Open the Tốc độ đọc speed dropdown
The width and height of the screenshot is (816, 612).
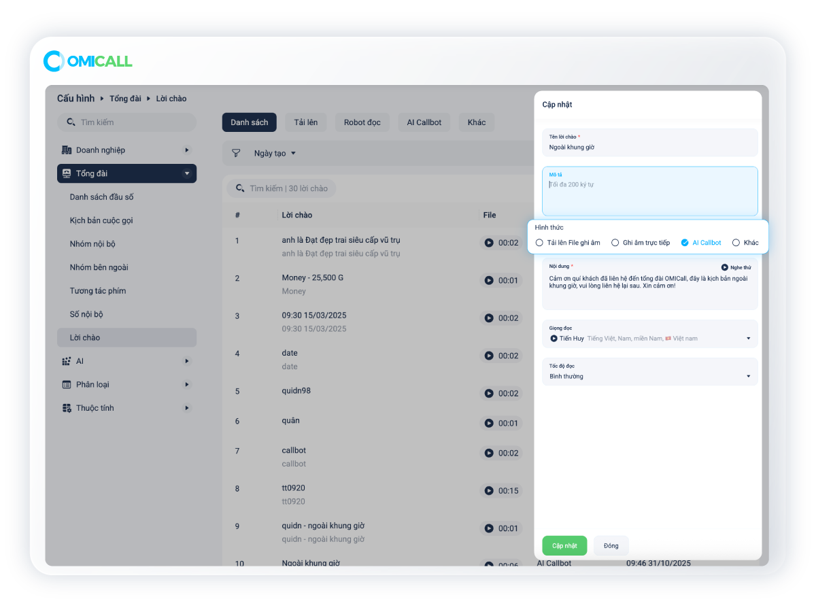tap(650, 371)
